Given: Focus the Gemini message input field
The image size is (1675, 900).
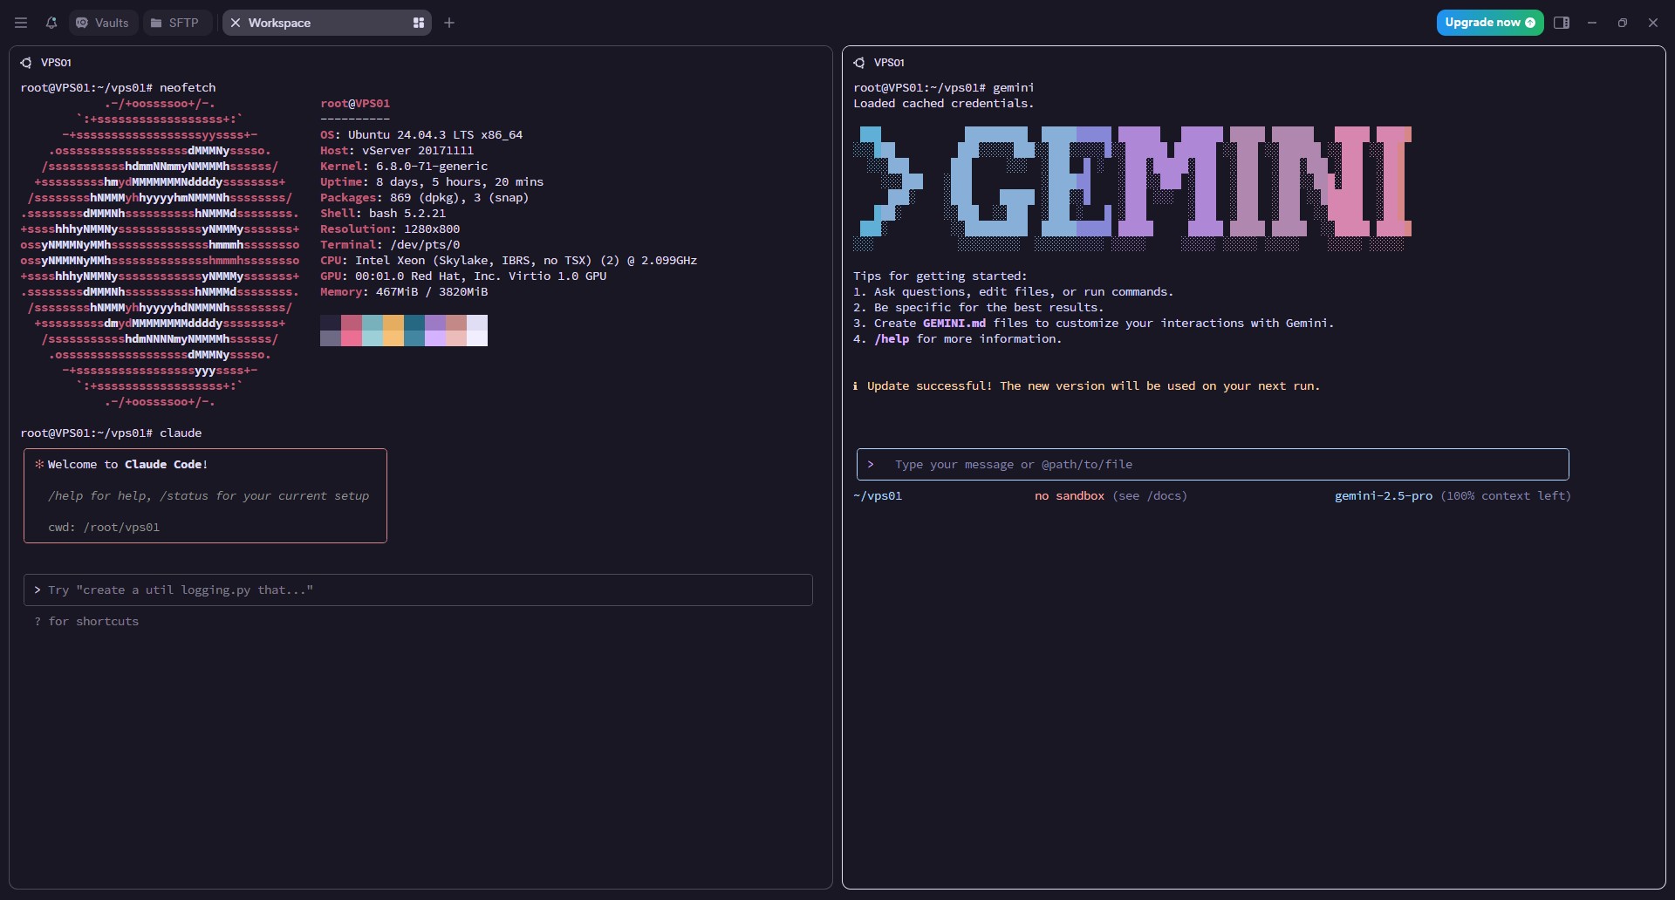Looking at the screenshot, I should 1213,464.
